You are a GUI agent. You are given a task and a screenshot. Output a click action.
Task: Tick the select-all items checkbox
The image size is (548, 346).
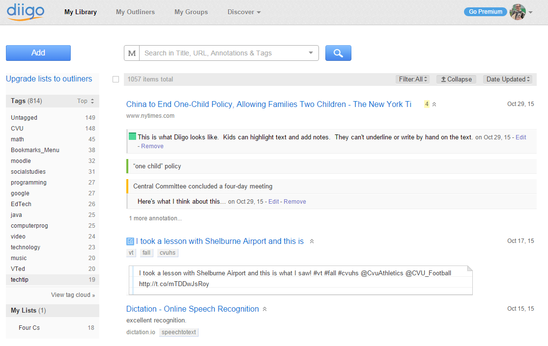point(115,79)
